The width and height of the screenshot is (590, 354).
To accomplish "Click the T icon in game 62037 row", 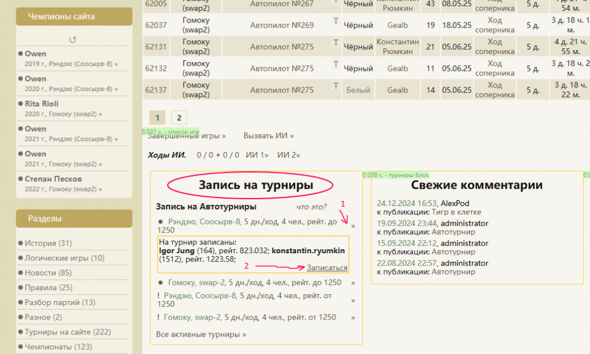I will coord(336,21).
